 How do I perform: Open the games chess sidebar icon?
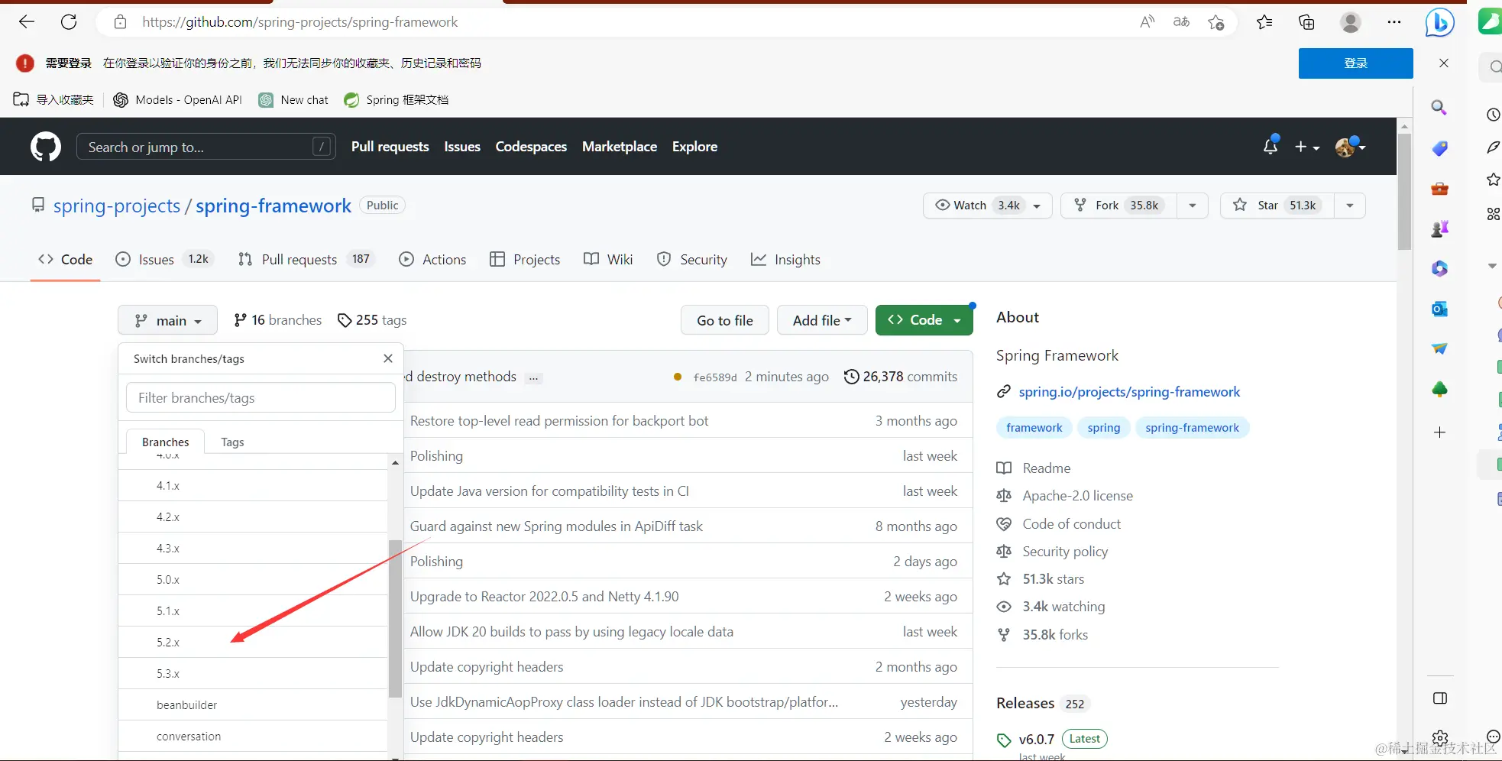point(1439,228)
